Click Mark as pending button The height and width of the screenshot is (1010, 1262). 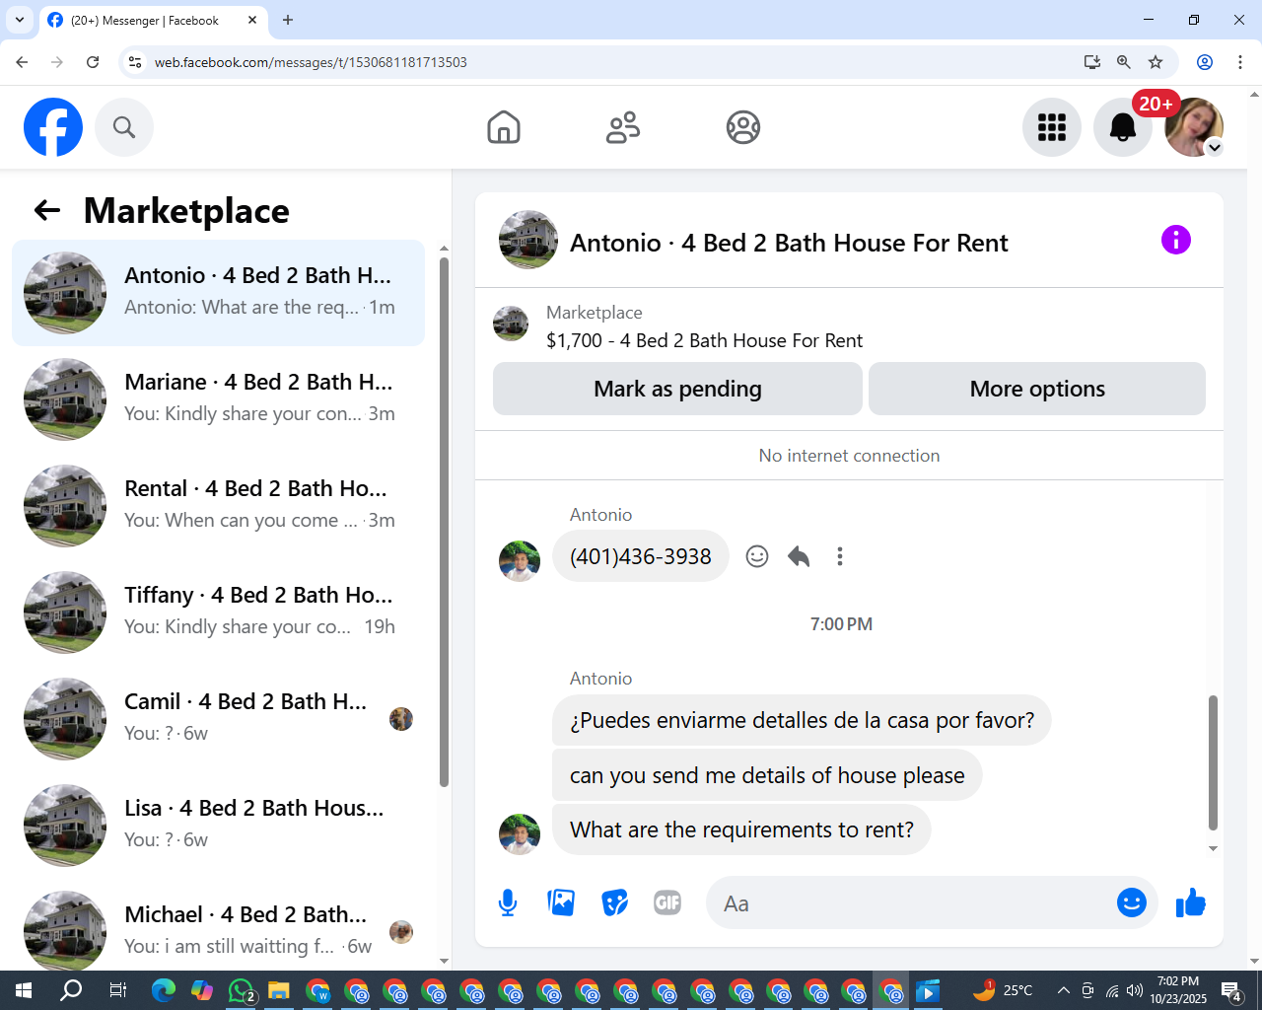(677, 389)
